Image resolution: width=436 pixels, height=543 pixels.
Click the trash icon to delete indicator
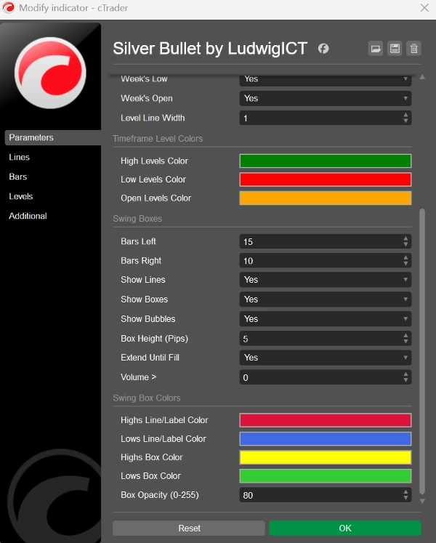[x=413, y=49]
